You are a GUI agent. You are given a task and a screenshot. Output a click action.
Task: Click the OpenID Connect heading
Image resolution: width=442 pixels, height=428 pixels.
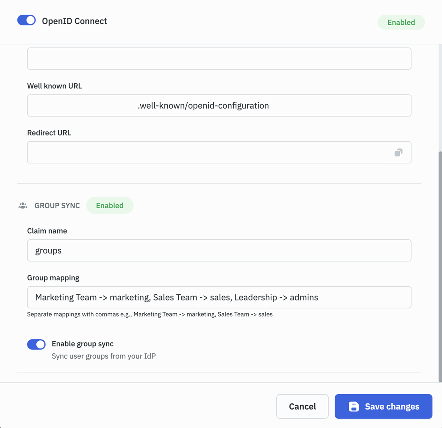[75, 21]
